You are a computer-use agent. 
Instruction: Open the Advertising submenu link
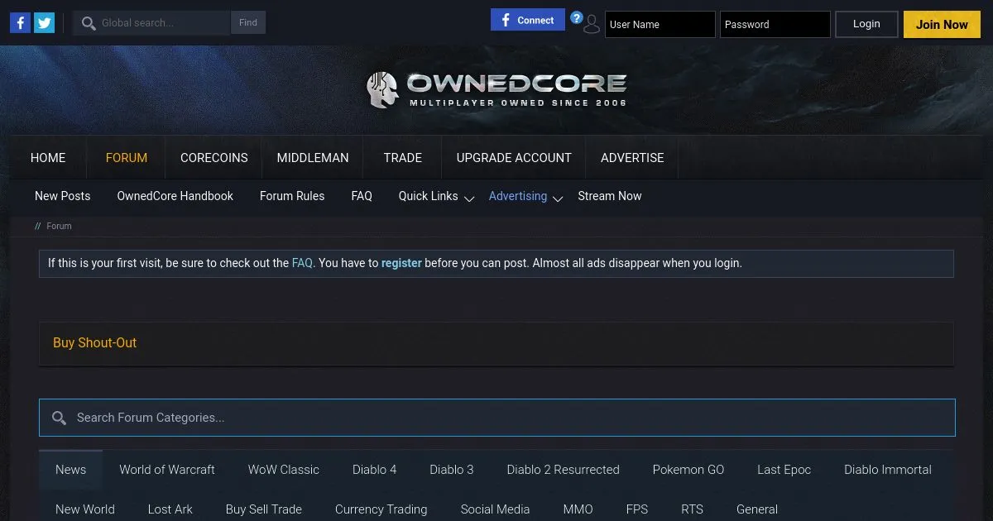click(517, 196)
